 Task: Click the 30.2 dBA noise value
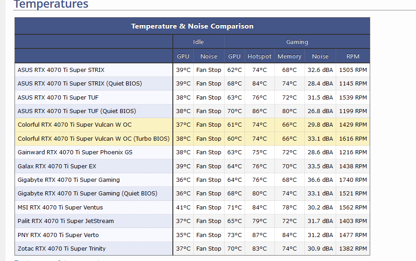(320, 208)
